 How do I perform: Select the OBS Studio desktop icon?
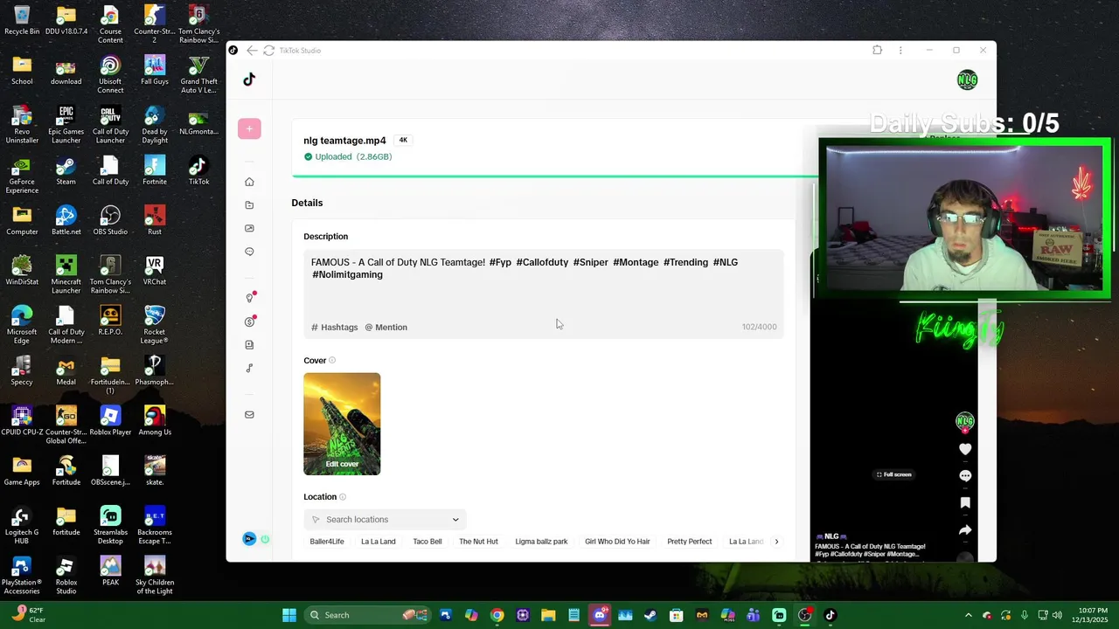pos(110,221)
